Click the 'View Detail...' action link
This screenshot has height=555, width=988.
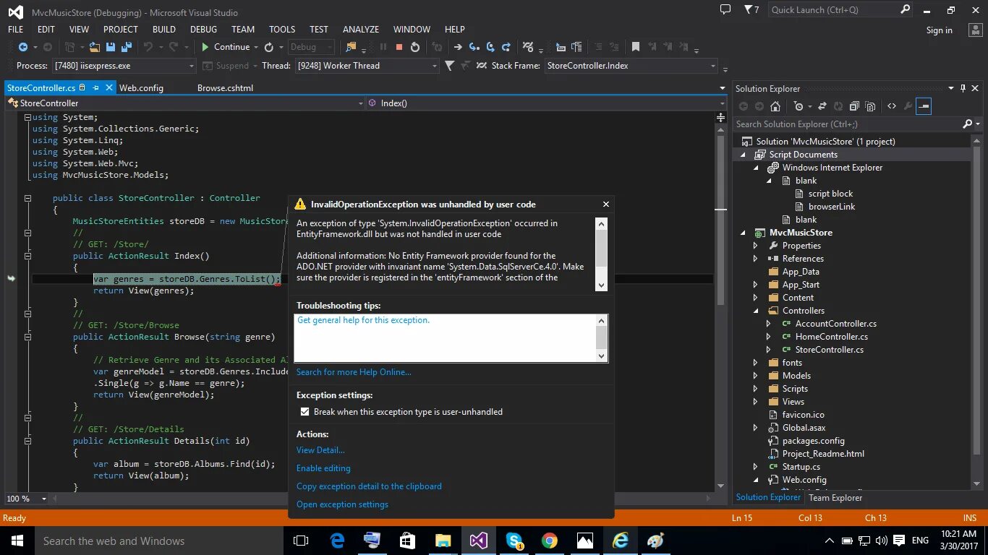(x=320, y=450)
